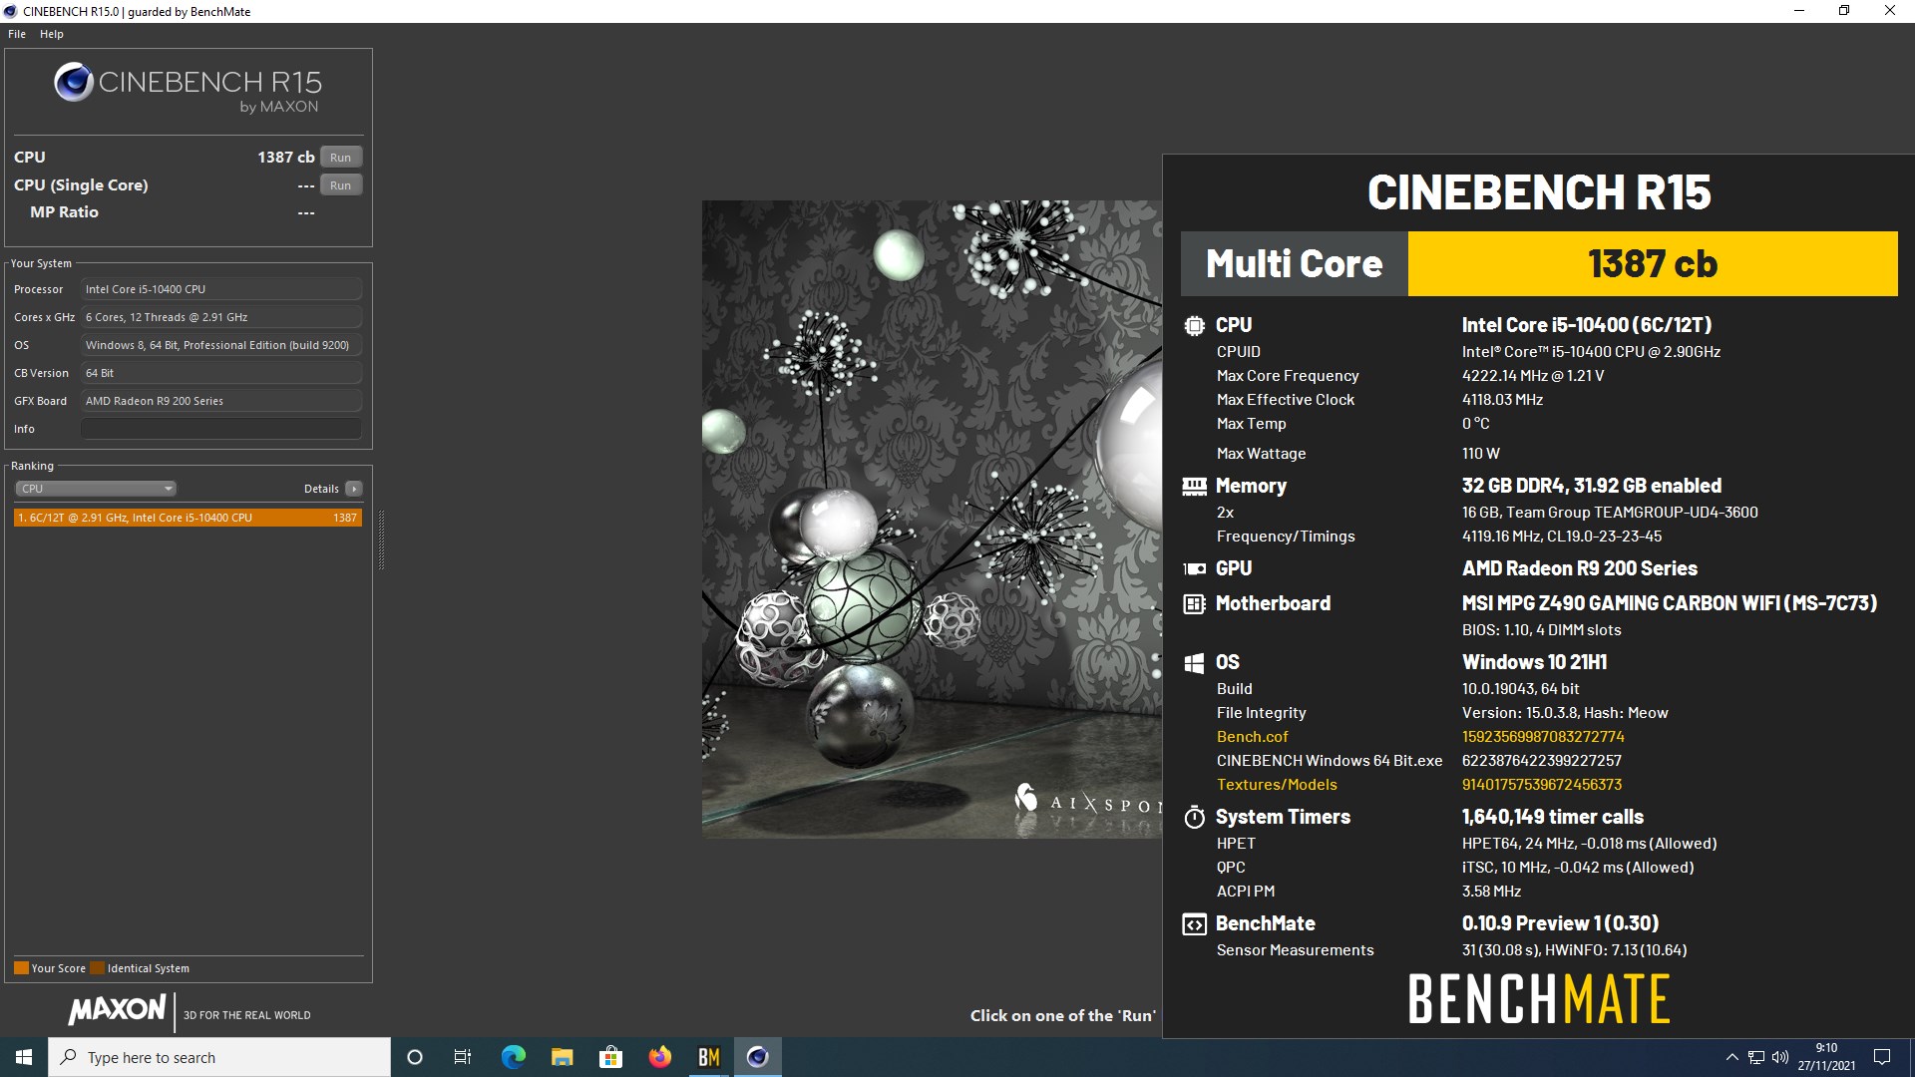Viewport: 1915px width, 1077px height.
Task: Open network status tray icon
Action: [x=1756, y=1057]
